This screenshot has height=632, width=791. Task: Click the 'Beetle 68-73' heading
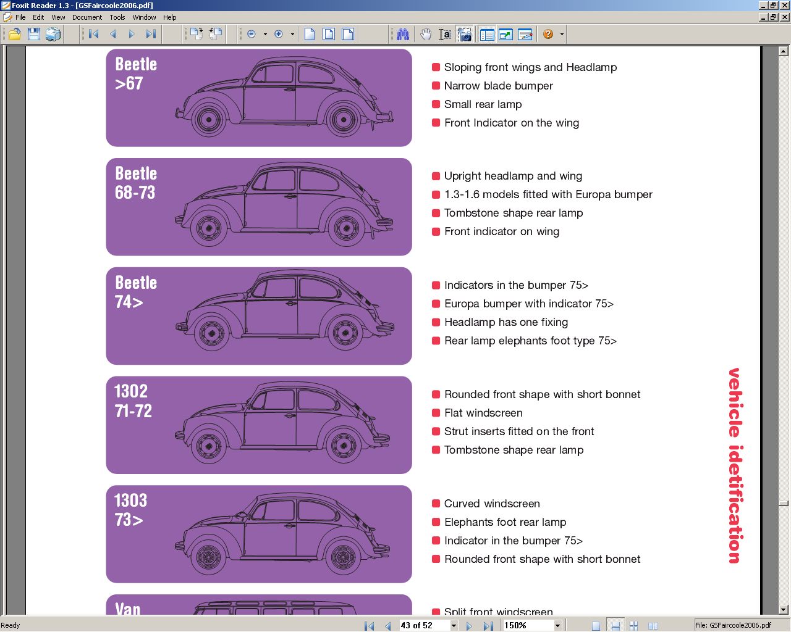click(136, 183)
